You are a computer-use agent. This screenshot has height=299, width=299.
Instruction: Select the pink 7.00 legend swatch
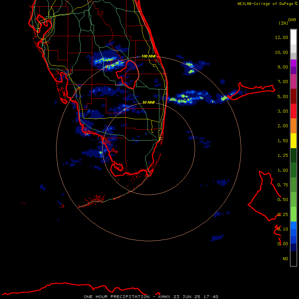(293, 81)
